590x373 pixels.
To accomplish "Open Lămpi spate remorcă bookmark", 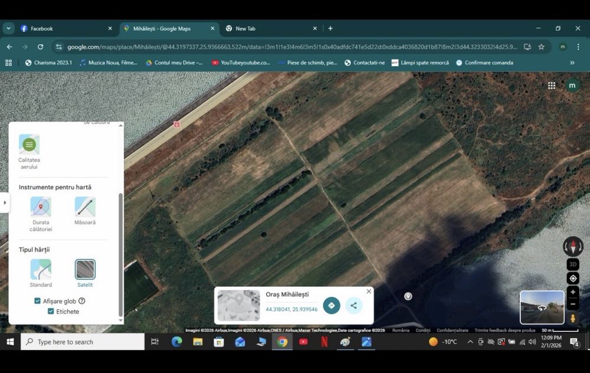I will (x=420, y=63).
